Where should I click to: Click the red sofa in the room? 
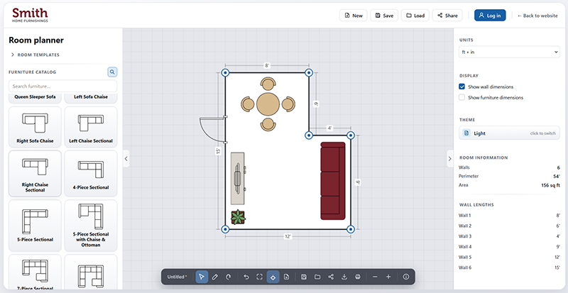click(332, 181)
